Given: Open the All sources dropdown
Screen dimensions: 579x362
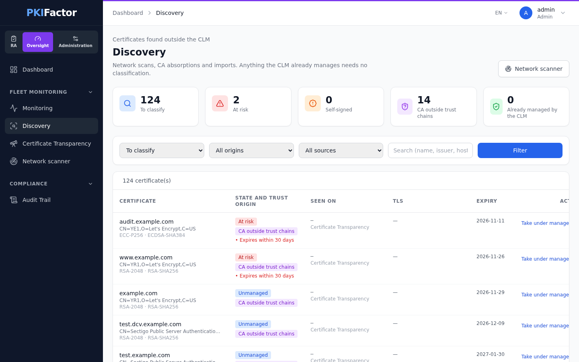Looking at the screenshot, I should (341, 150).
